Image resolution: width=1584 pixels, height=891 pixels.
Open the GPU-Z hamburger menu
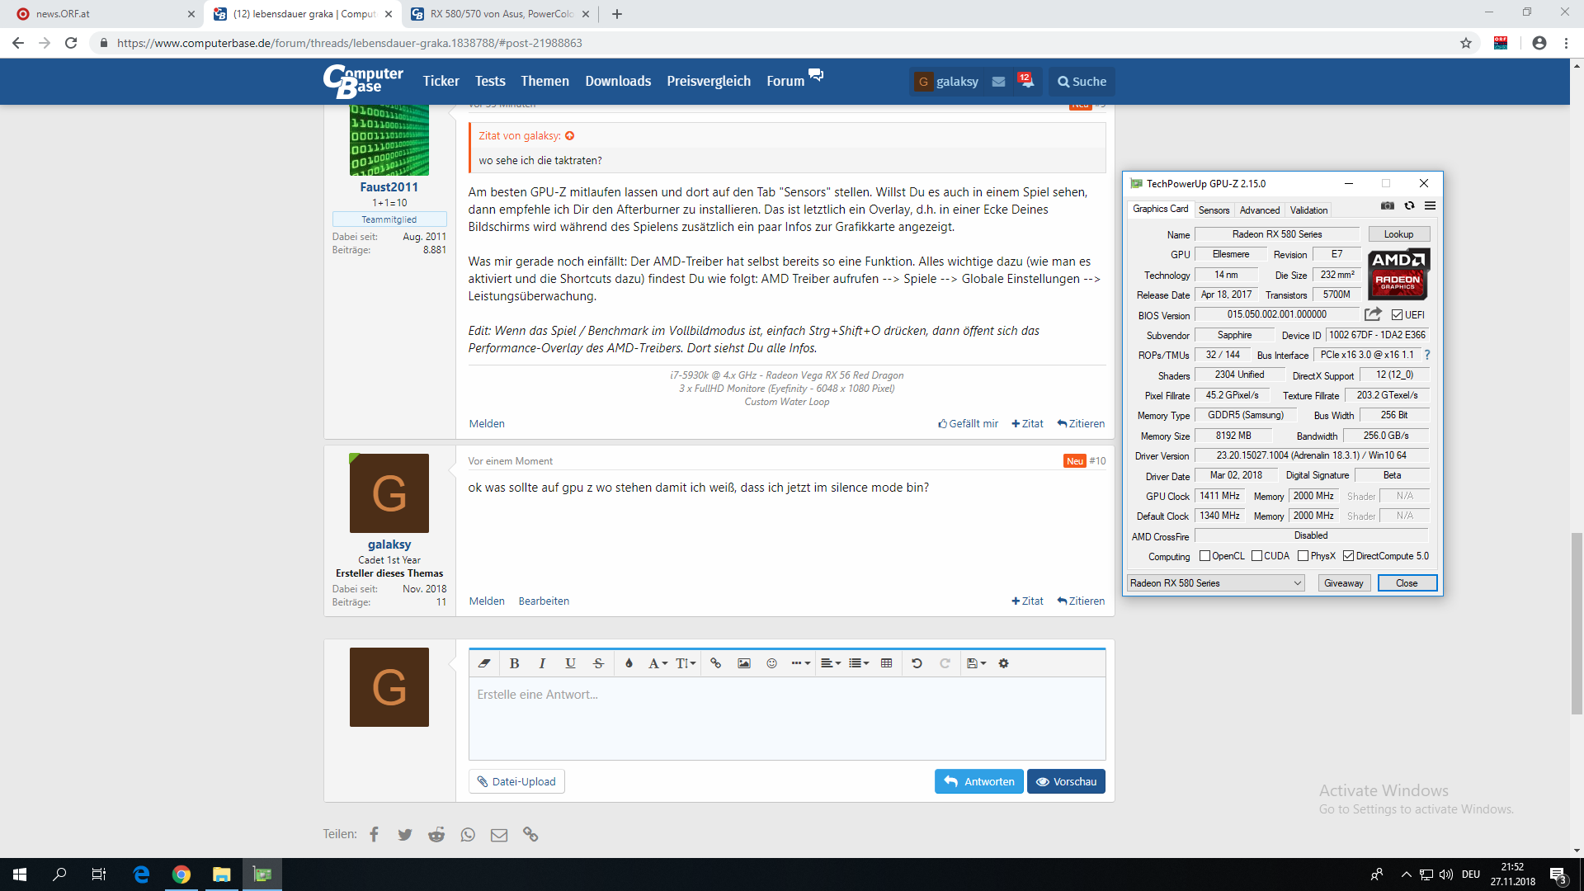1431,206
